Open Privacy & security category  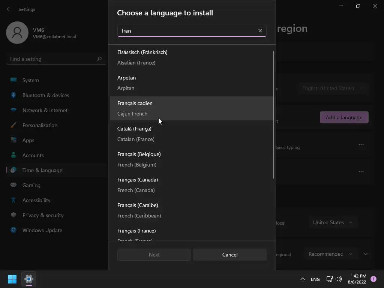click(x=56, y=215)
